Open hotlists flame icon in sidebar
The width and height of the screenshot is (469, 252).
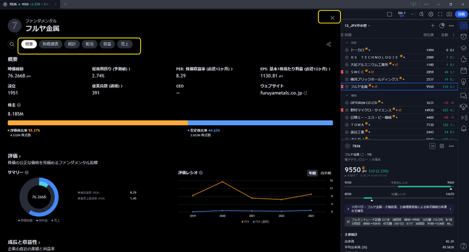(463, 59)
